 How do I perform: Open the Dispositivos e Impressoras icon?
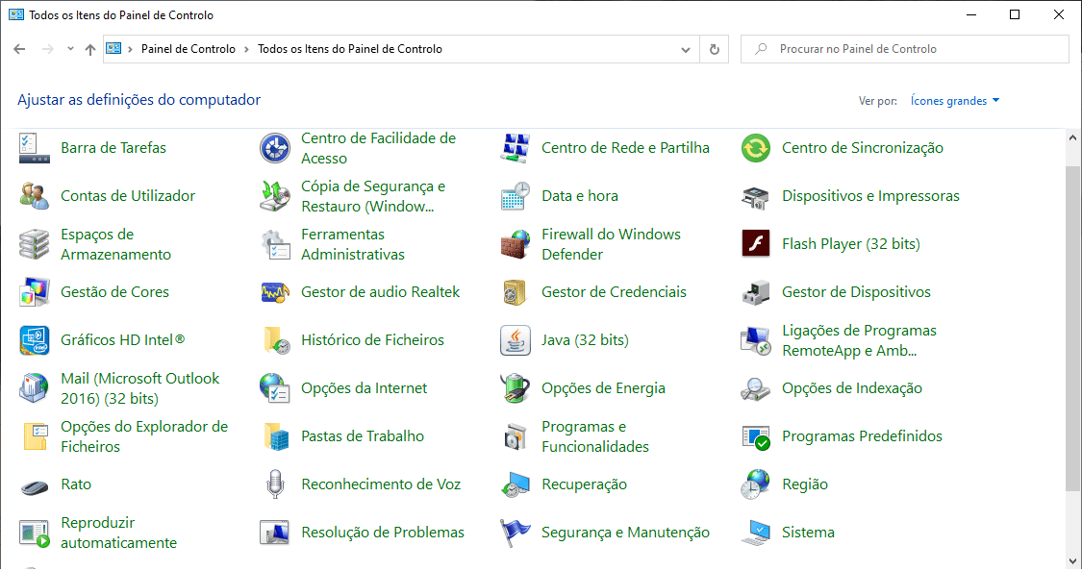point(756,196)
